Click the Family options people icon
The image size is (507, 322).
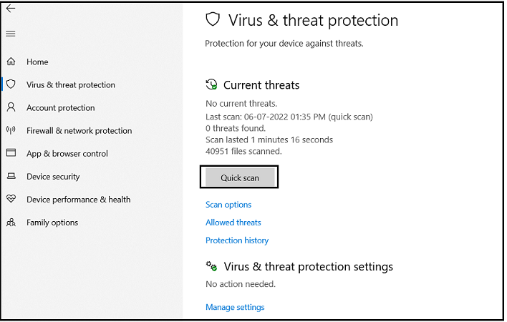pos(11,223)
